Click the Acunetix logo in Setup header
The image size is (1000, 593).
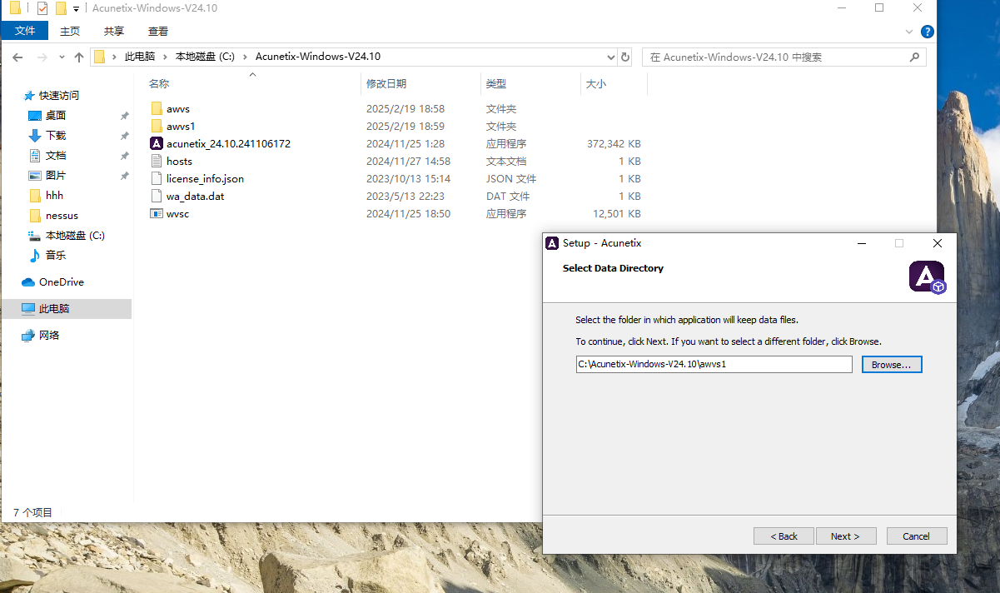[x=927, y=277]
